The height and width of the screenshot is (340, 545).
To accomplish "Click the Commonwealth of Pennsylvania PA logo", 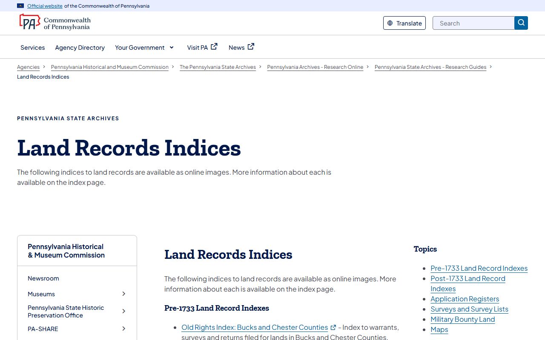I will (54, 23).
